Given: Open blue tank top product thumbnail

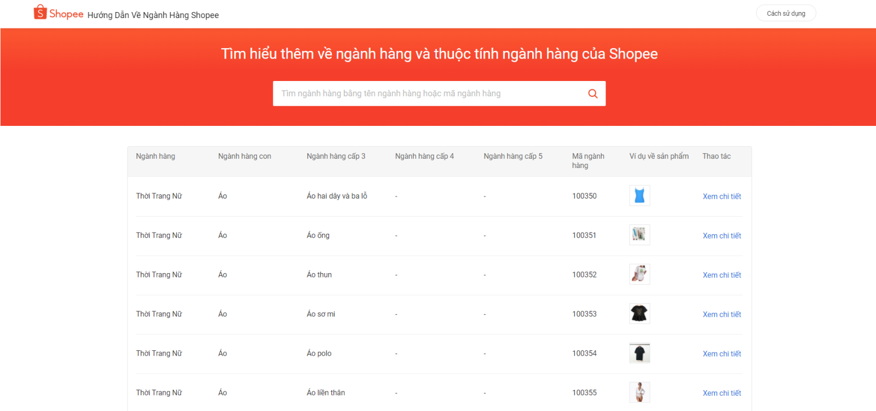Looking at the screenshot, I should [x=639, y=196].
